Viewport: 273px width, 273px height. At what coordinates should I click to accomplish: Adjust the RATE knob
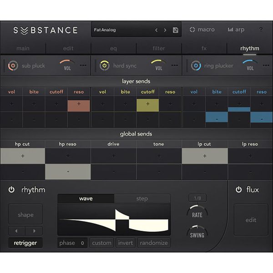click(x=197, y=212)
